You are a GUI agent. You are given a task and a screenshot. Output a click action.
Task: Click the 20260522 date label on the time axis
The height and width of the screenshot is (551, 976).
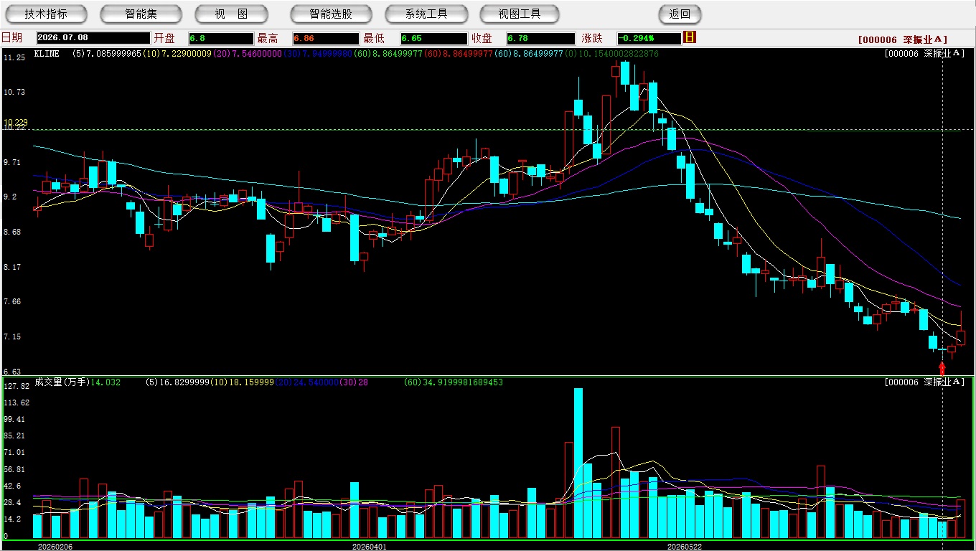tap(685, 547)
